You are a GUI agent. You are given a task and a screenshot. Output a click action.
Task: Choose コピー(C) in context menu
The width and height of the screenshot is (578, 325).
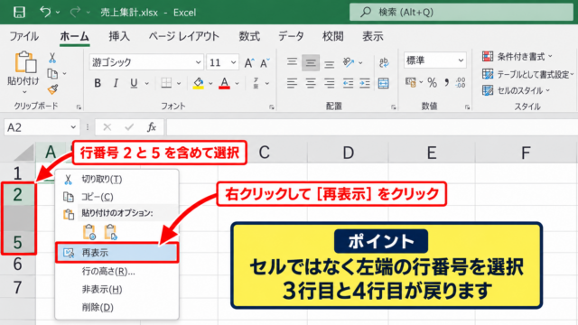pos(117,197)
